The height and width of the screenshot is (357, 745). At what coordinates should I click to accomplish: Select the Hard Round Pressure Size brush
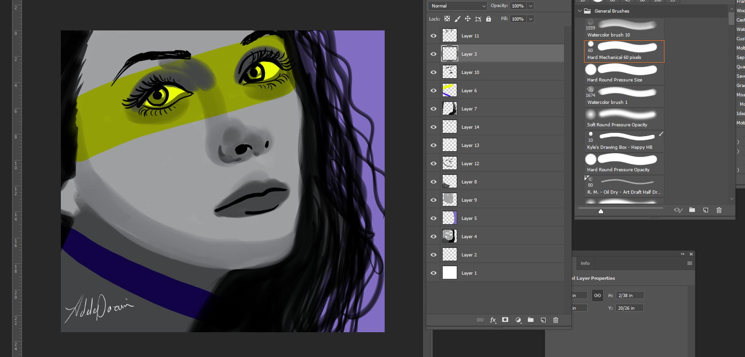click(x=624, y=73)
